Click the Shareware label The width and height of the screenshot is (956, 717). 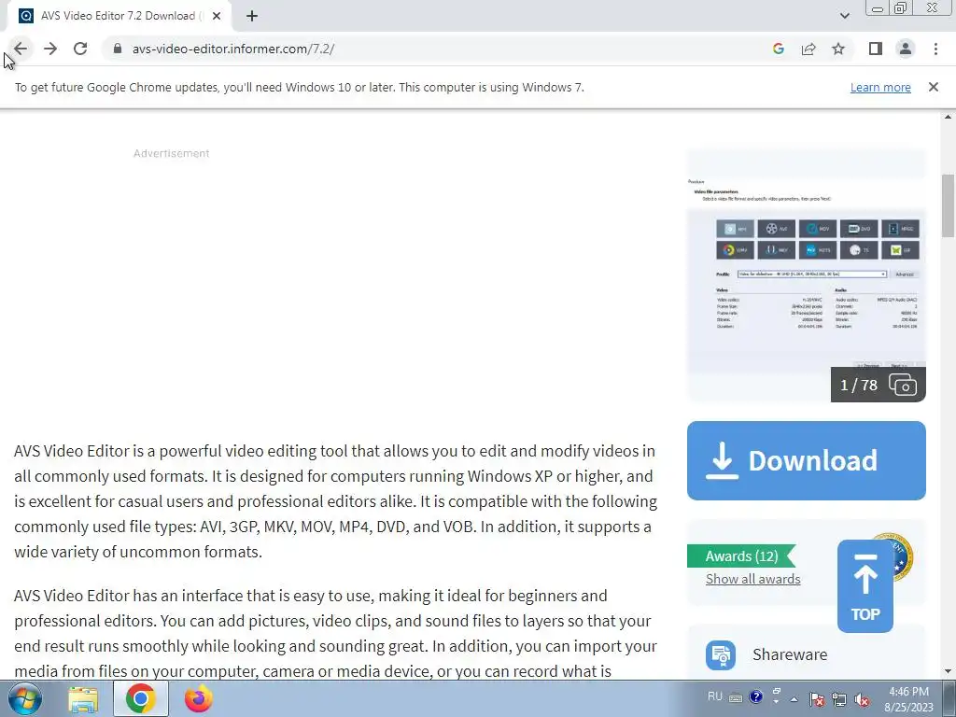[x=790, y=654]
